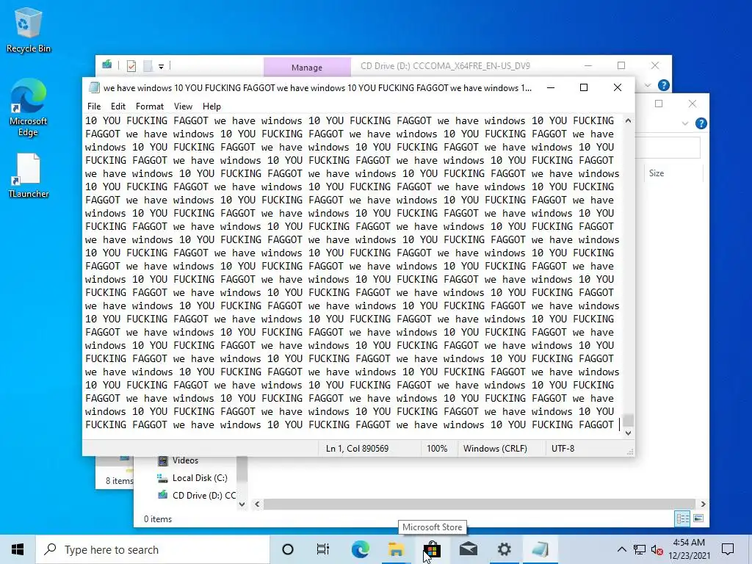Click the muted volume tray icon

tap(657, 549)
